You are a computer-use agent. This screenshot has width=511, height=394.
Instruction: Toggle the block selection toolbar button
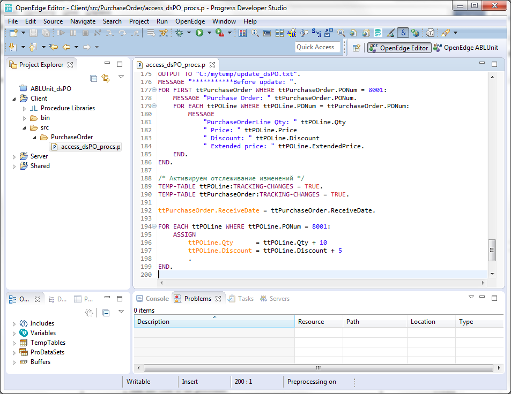click(x=431, y=33)
